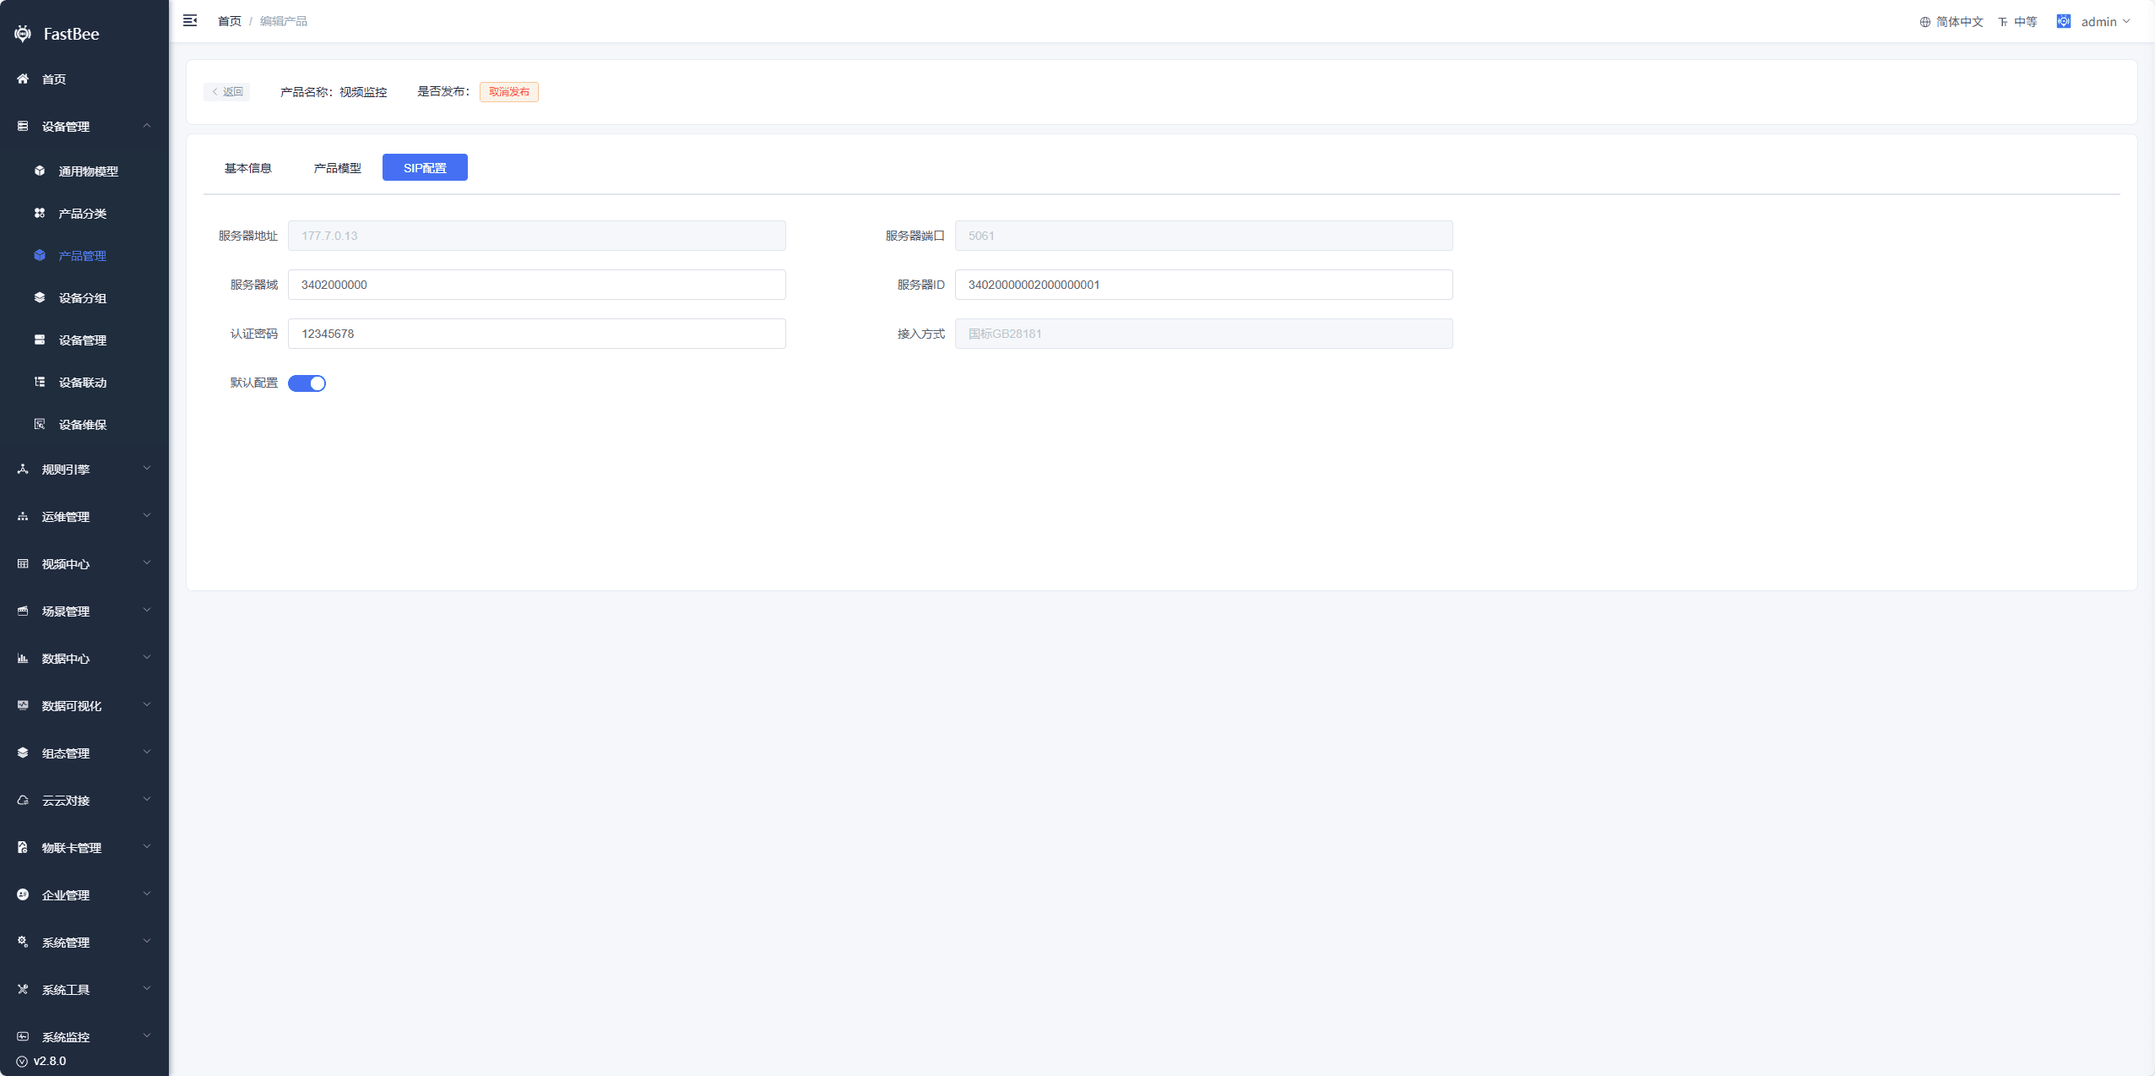The image size is (2155, 1076).
Task: Click the 产品管理 box icon
Action: pos(40,255)
